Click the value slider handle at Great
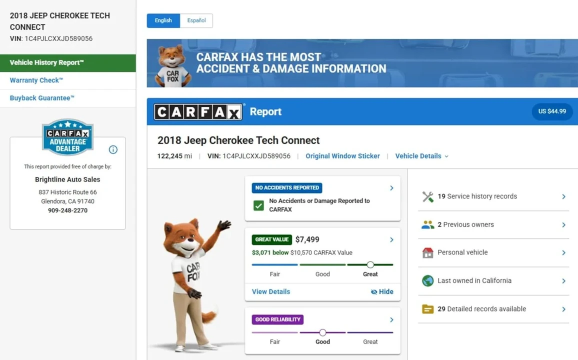 (370, 264)
